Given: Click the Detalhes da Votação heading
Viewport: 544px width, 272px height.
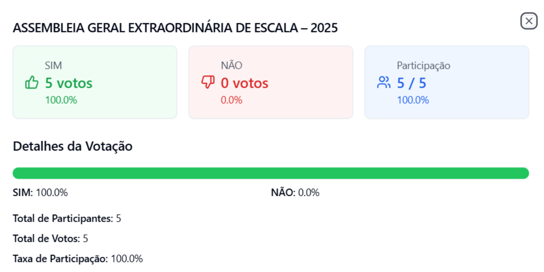Looking at the screenshot, I should pos(73,146).
